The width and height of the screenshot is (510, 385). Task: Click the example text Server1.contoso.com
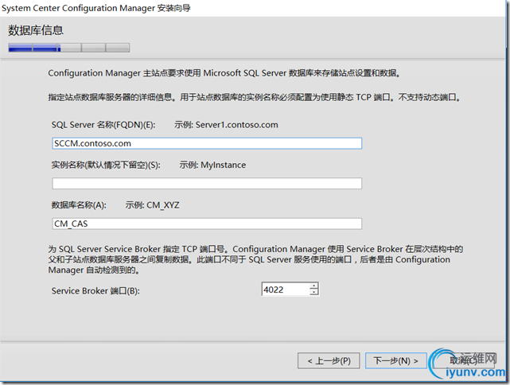[x=237, y=125]
